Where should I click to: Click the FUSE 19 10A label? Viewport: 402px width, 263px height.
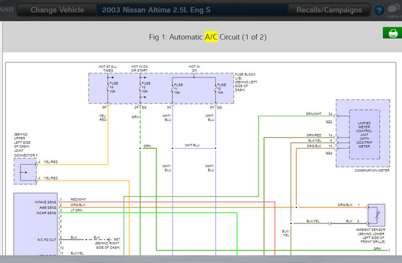coord(114,87)
